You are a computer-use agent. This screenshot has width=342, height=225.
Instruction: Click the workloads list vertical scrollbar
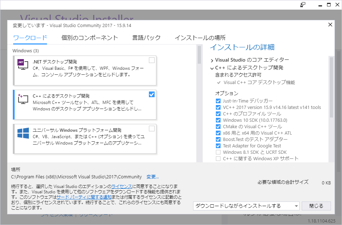tap(199, 54)
